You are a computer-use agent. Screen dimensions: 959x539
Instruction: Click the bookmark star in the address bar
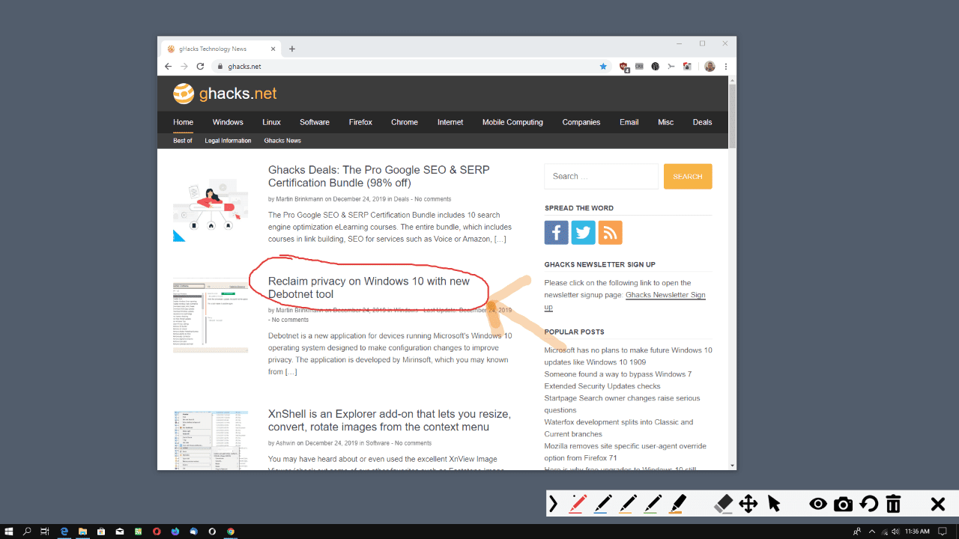coord(603,67)
